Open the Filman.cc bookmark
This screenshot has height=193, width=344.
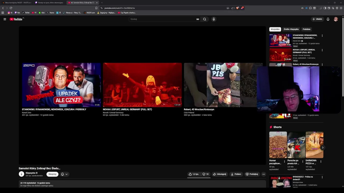(x=72, y=13)
